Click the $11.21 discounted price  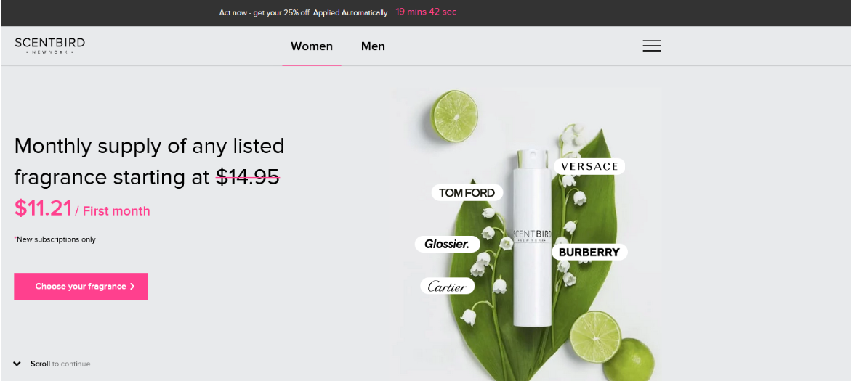pyautogui.click(x=43, y=208)
